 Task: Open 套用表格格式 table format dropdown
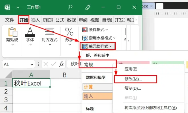[99, 38]
